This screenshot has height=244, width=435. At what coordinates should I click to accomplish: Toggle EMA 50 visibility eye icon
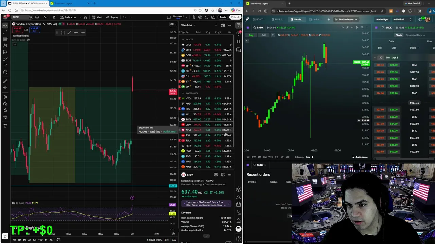[28, 40]
